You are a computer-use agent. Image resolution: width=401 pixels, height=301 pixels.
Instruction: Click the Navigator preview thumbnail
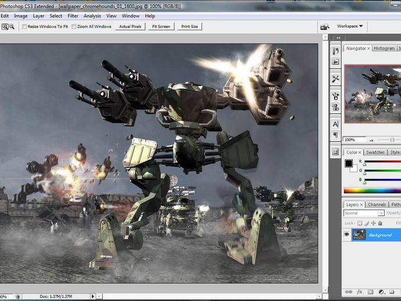pyautogui.click(x=373, y=94)
